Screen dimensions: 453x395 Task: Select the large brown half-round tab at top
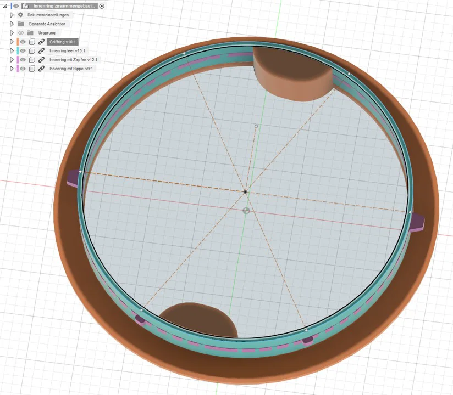tap(293, 75)
